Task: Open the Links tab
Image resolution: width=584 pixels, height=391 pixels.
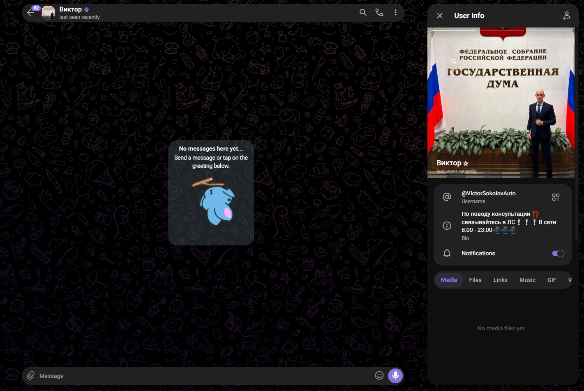Action: tap(500, 280)
